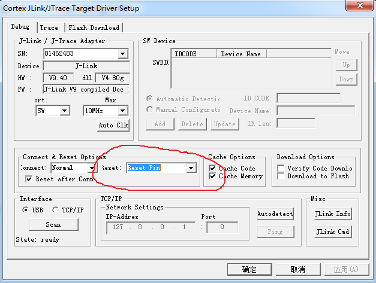376x283 pixels.
Task: Click the Device Name input field
Action: pyautogui.click(x=316, y=111)
